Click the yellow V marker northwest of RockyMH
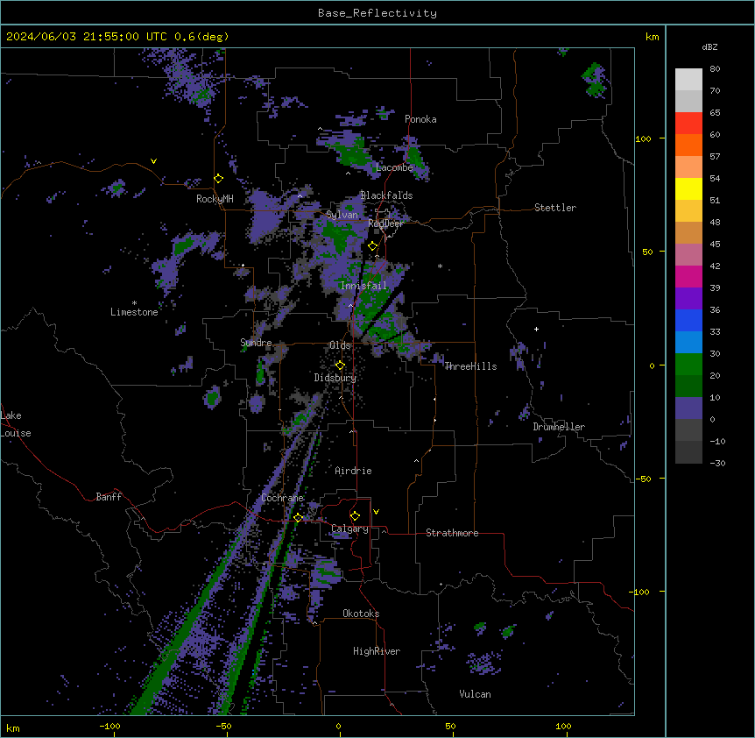Screen dimensions: 755x738 (153, 161)
